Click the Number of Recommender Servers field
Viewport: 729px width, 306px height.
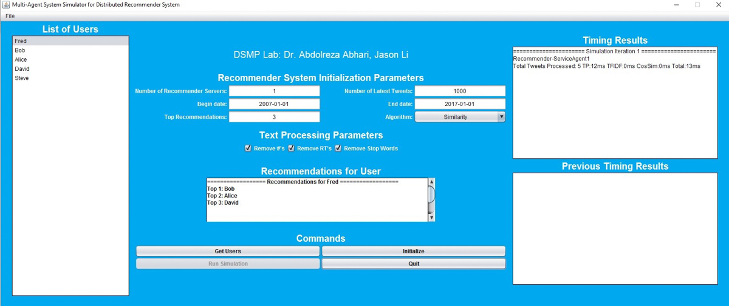tap(274, 91)
